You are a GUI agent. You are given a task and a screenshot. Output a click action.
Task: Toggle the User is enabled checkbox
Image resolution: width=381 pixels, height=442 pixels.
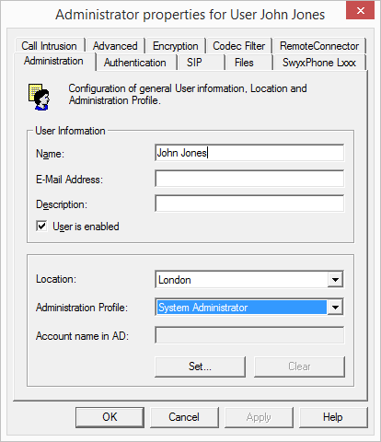click(x=41, y=227)
